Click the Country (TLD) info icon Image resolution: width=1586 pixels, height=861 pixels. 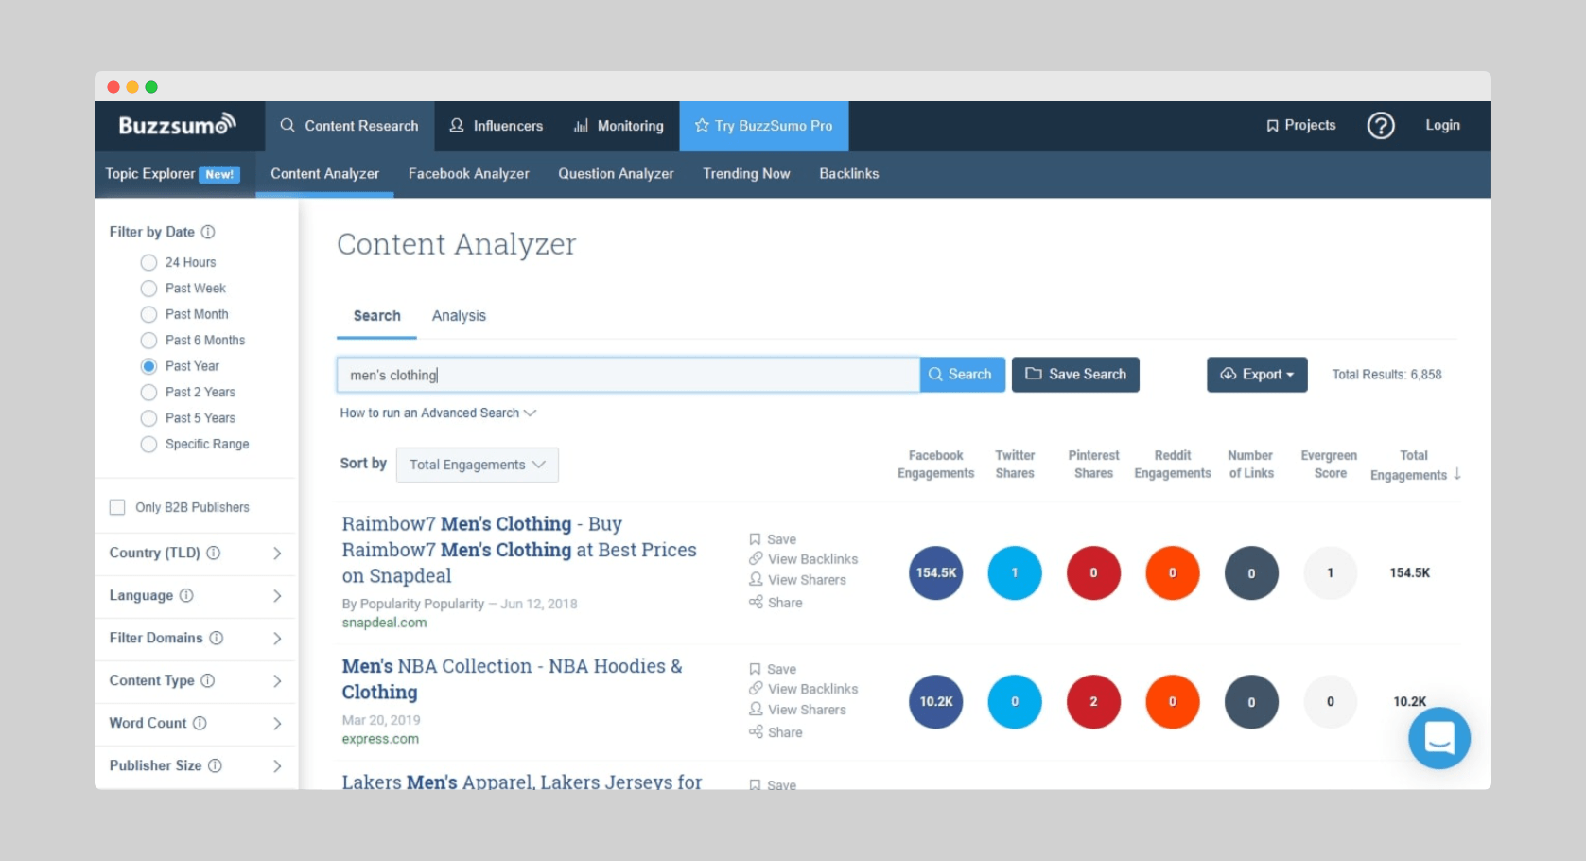click(x=214, y=553)
